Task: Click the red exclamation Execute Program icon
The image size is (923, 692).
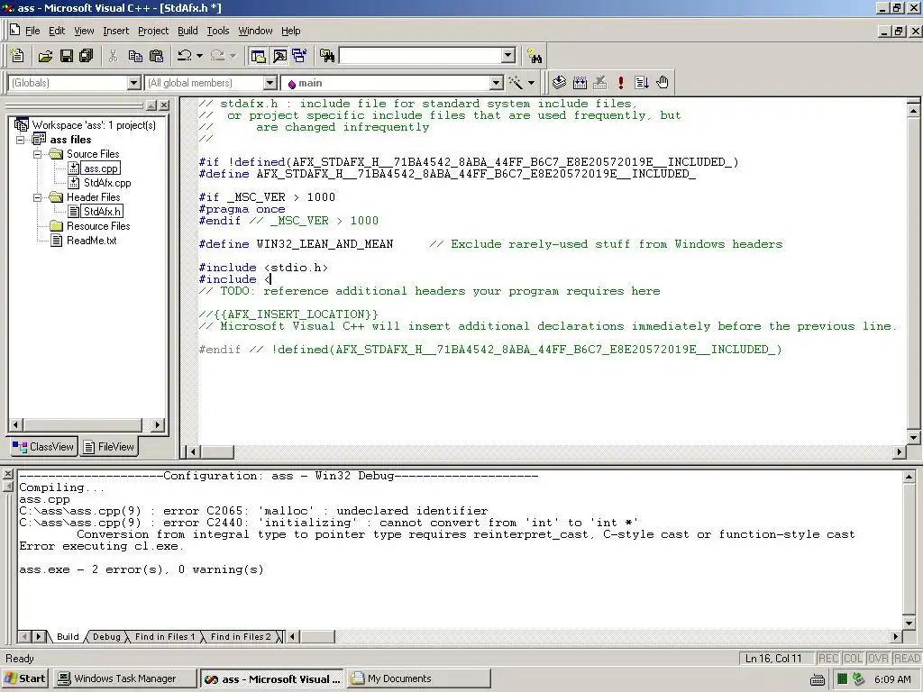Action: tap(620, 83)
